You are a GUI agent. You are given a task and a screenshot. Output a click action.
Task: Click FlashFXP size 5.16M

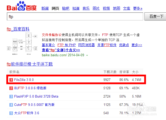pos(137,96)
